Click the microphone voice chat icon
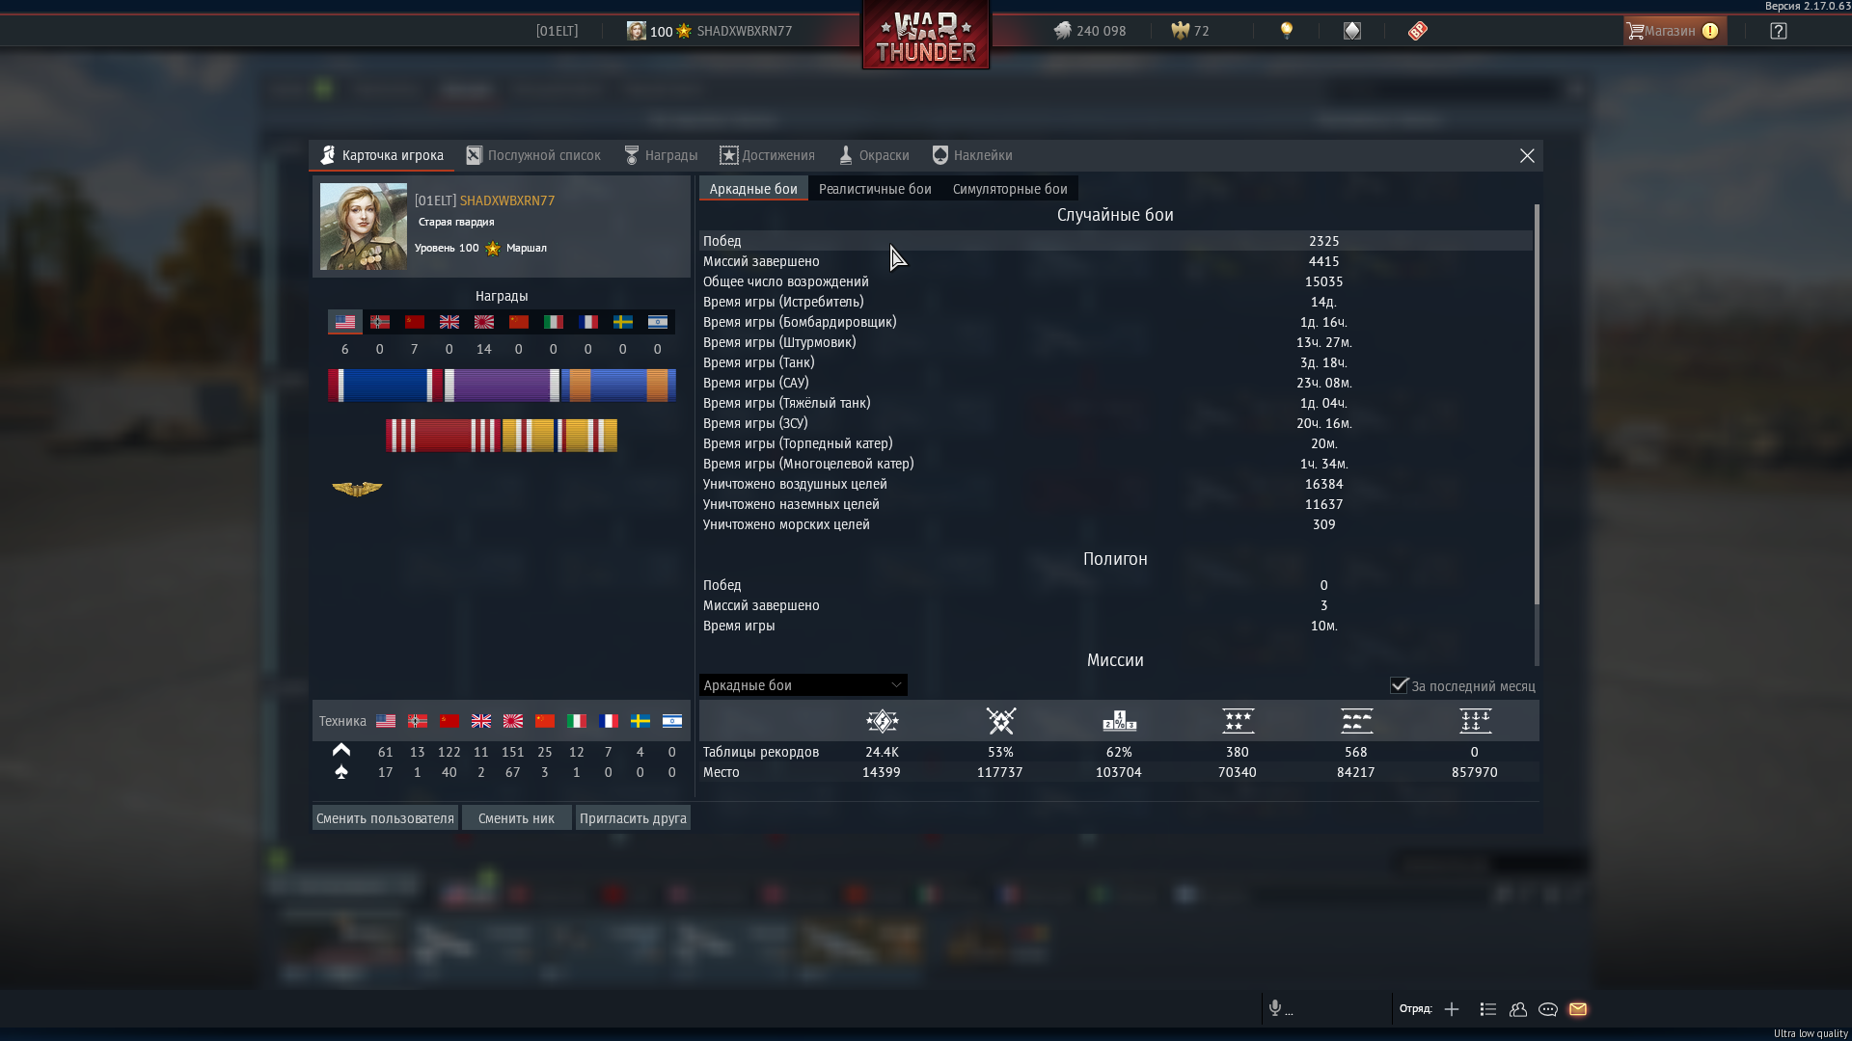The height and width of the screenshot is (1041, 1852). [x=1275, y=1008]
